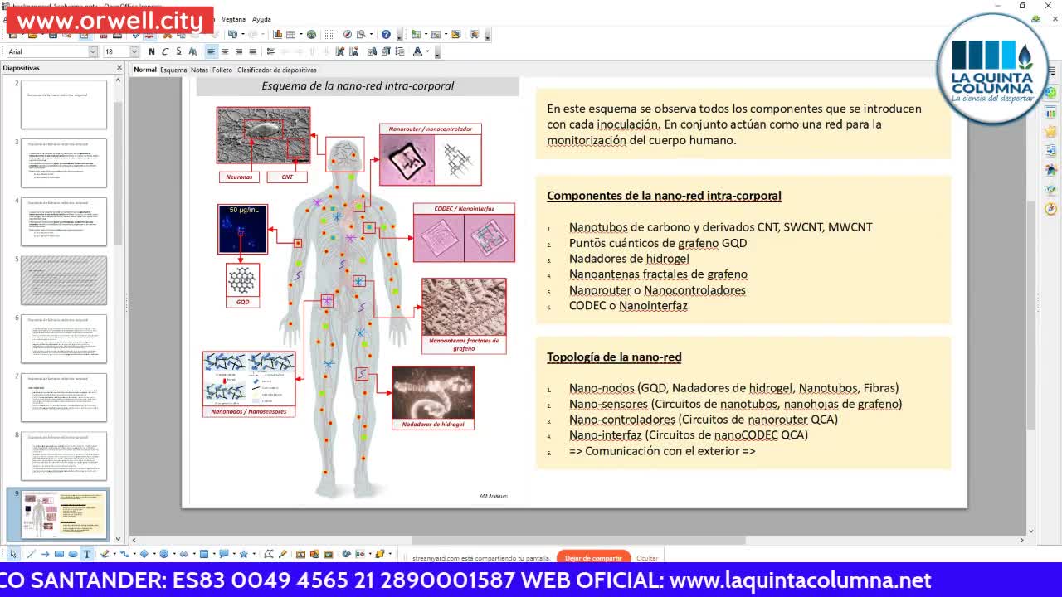The image size is (1062, 597).
Task: Insert a chart using the chart icon
Action: pos(277,34)
